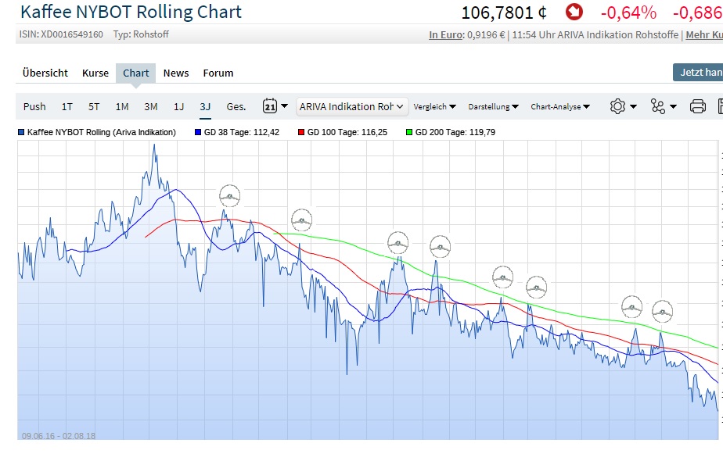Select the Ges. full time range
This screenshot has width=723, height=461.
click(x=236, y=107)
